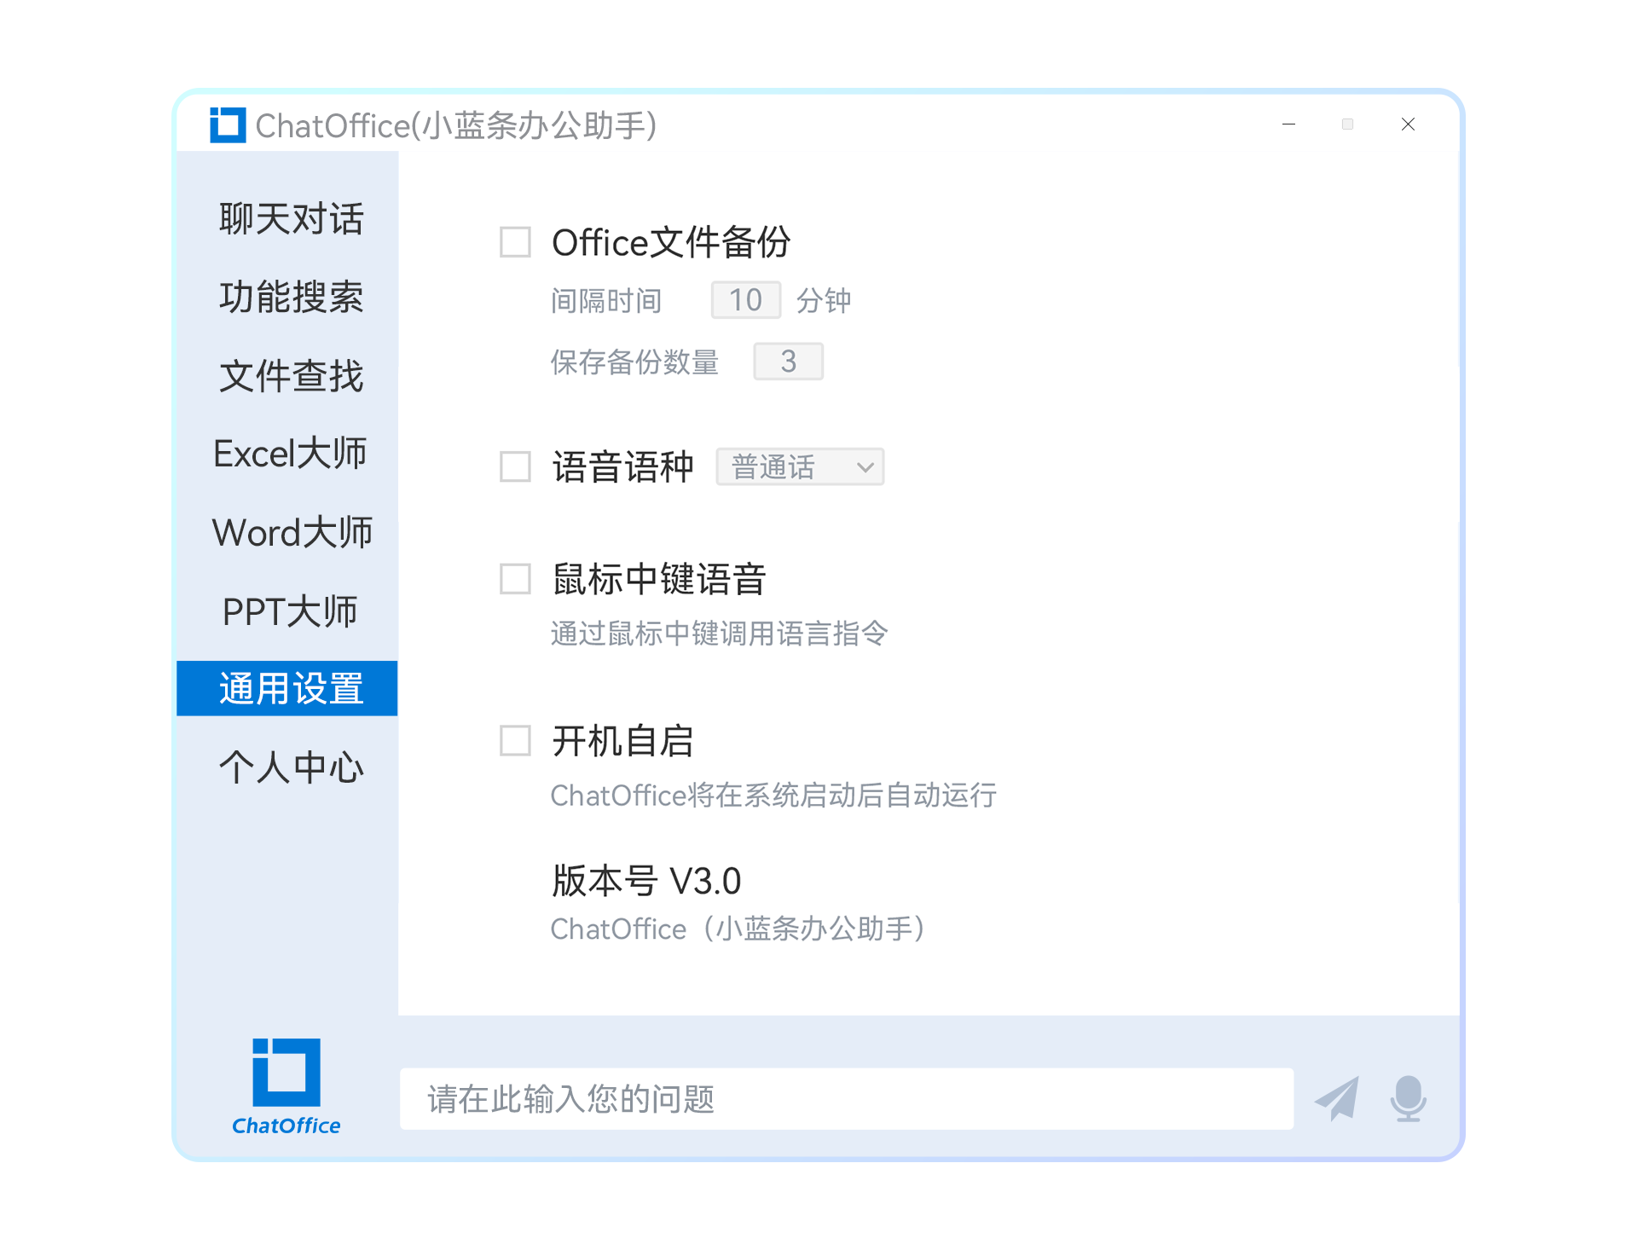Expand the dropdown arrow beside 普通话
1638x1250 pixels.
pos(865,467)
